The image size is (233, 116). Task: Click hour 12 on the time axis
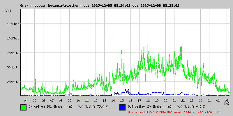[x=96, y=100]
